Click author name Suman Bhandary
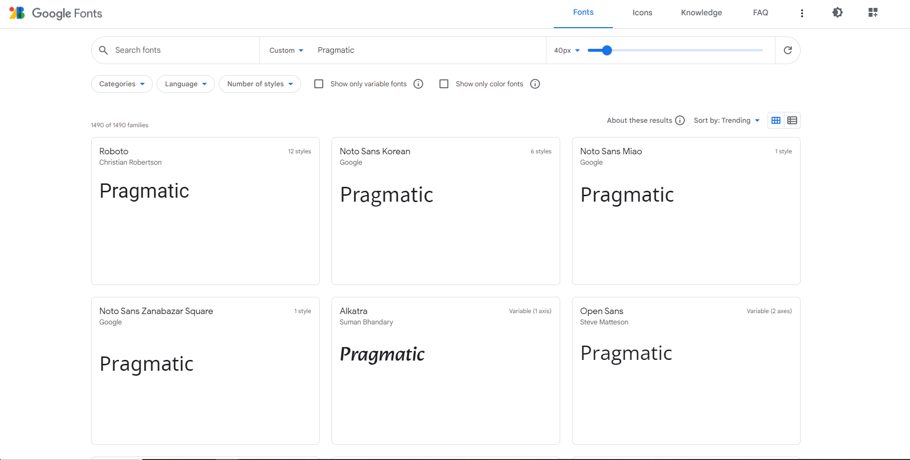The width and height of the screenshot is (910, 460). 367,322
